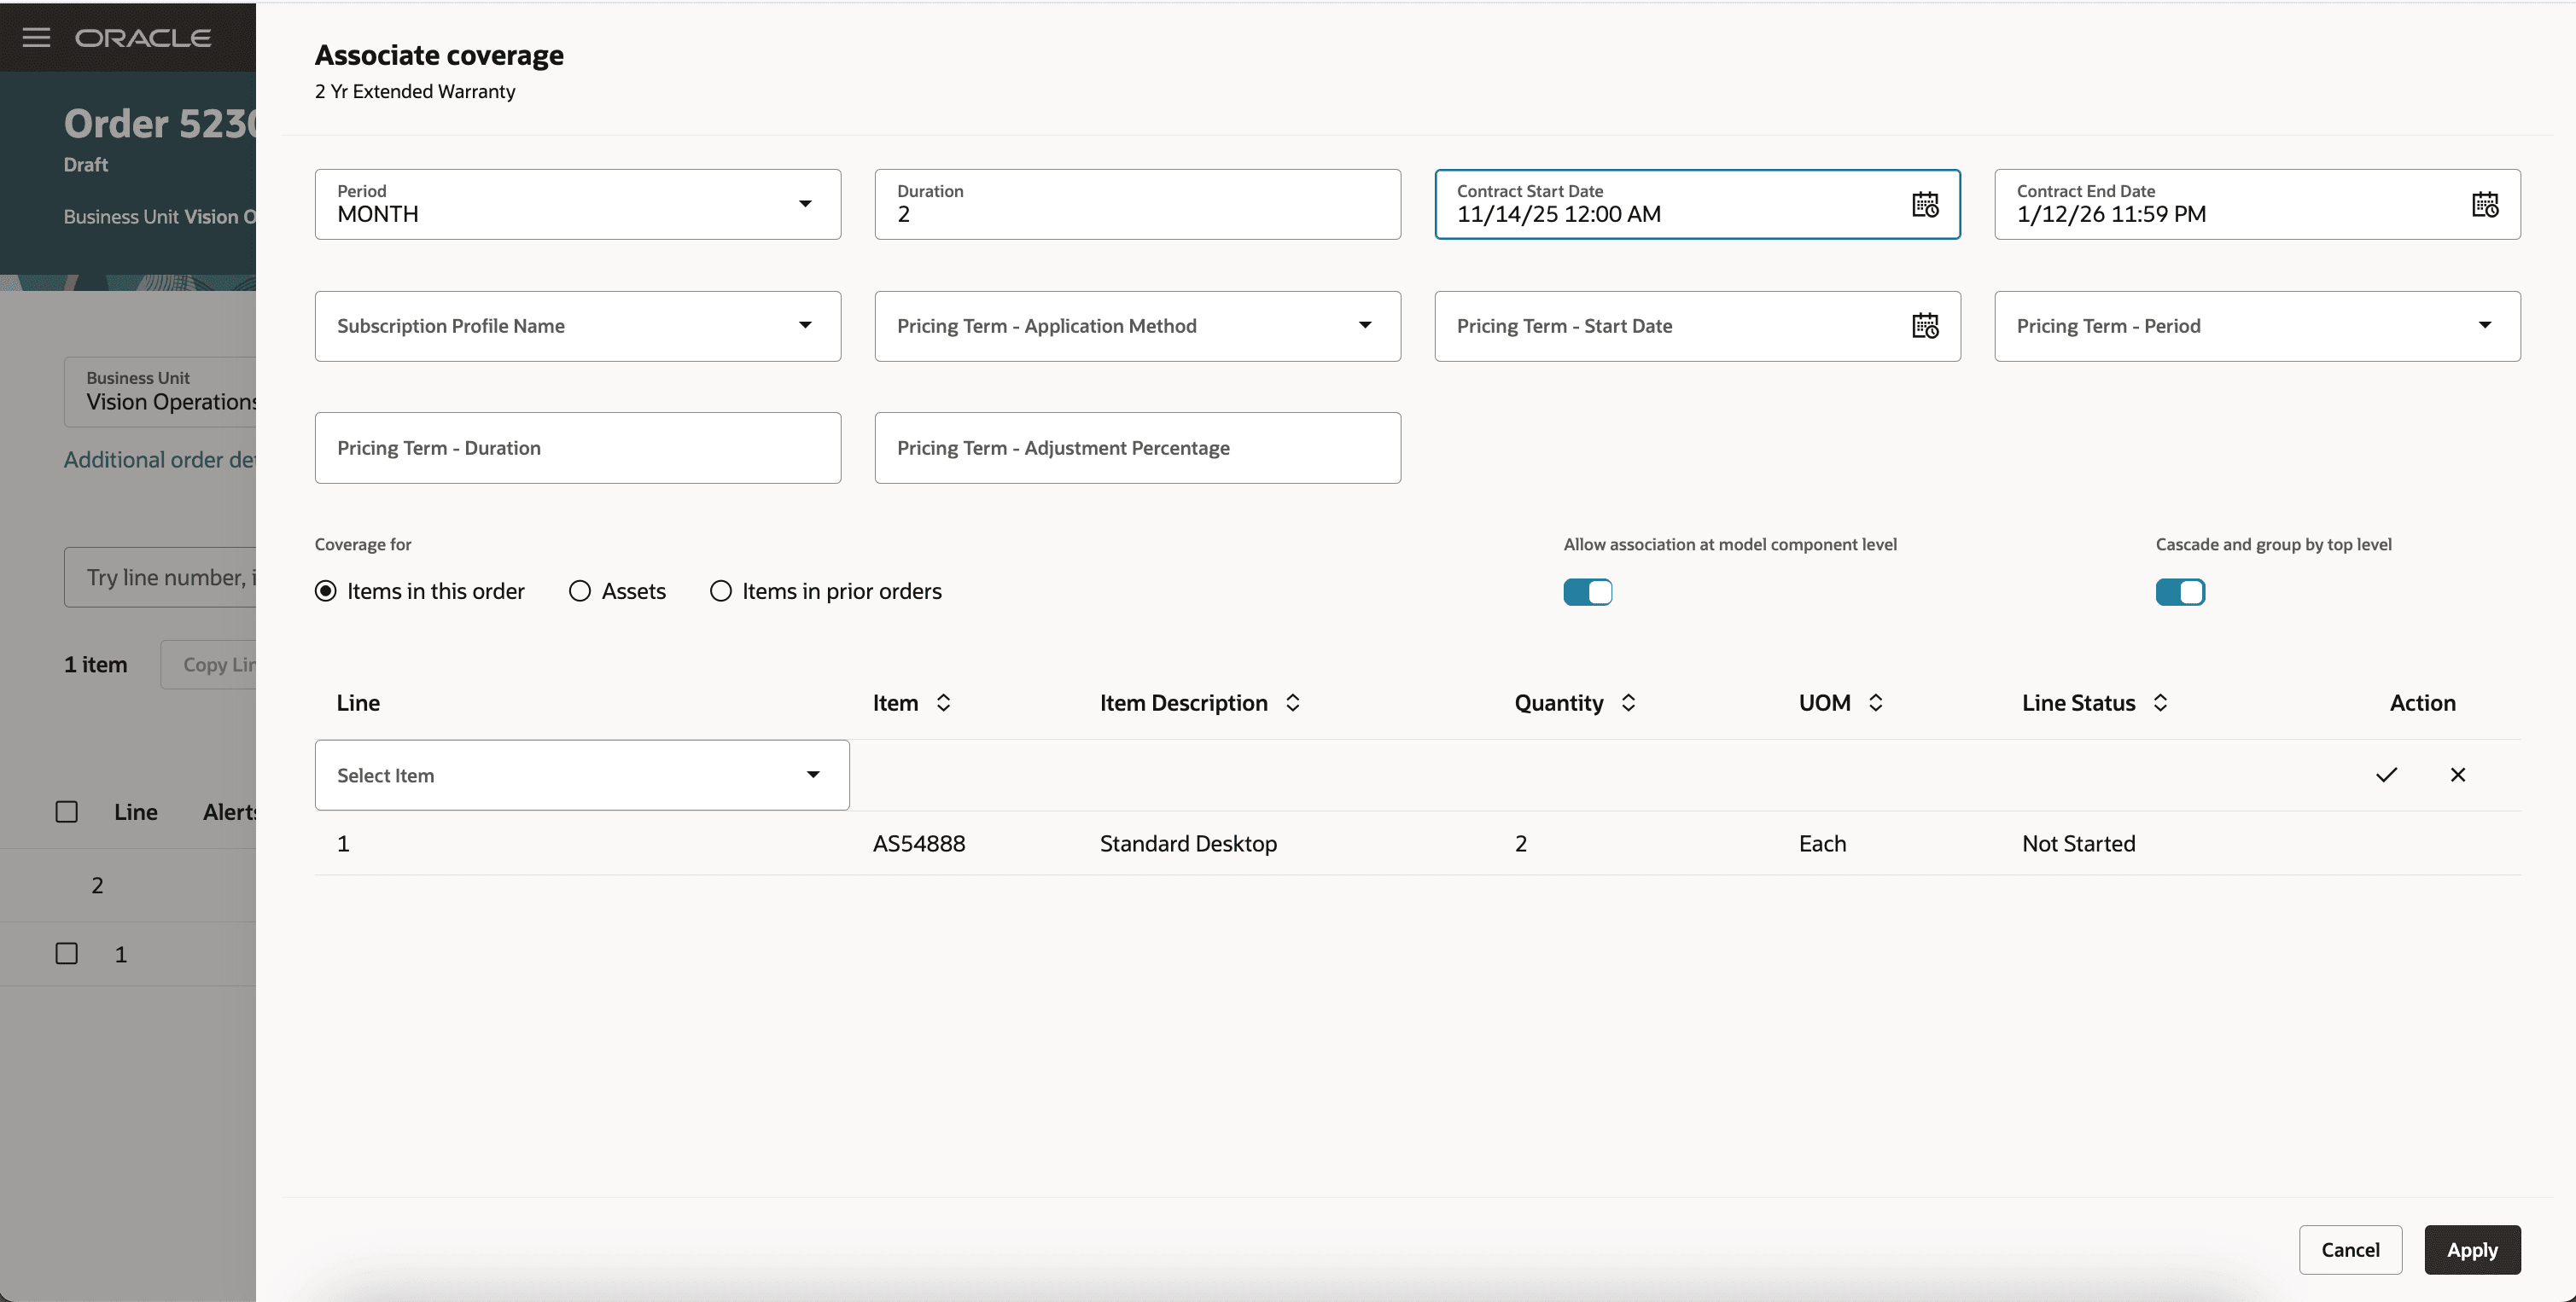Sort table by Quantity column
Image resolution: width=2576 pixels, height=1302 pixels.
[x=1628, y=702]
